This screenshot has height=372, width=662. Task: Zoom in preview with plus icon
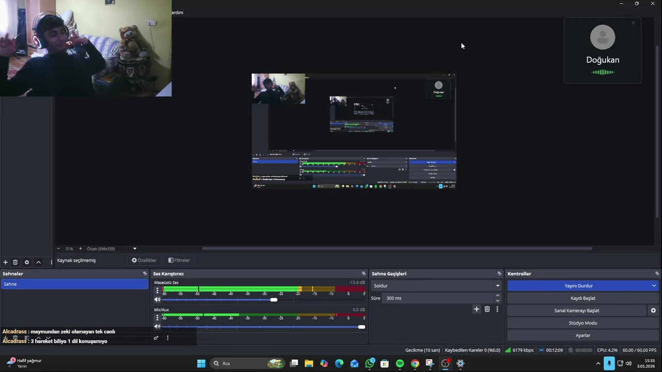click(80, 249)
